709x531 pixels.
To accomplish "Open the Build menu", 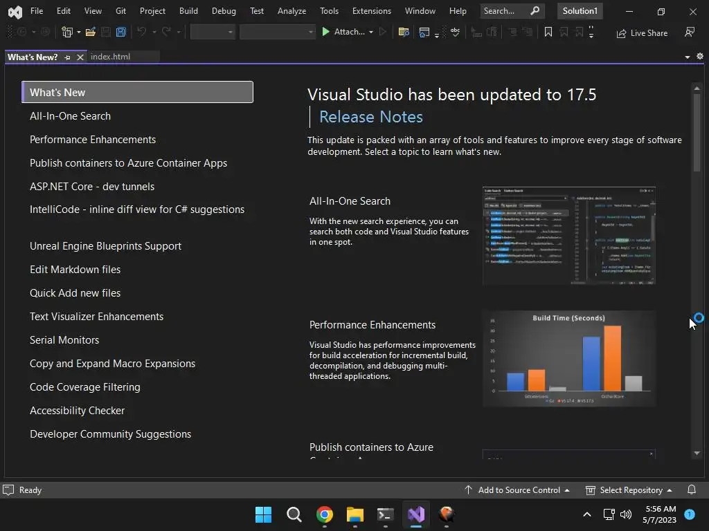I will (x=188, y=11).
